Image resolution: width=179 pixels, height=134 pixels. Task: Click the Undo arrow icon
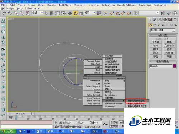(x=4, y=13)
